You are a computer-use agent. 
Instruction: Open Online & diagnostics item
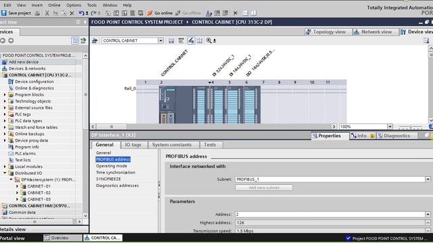35,88
